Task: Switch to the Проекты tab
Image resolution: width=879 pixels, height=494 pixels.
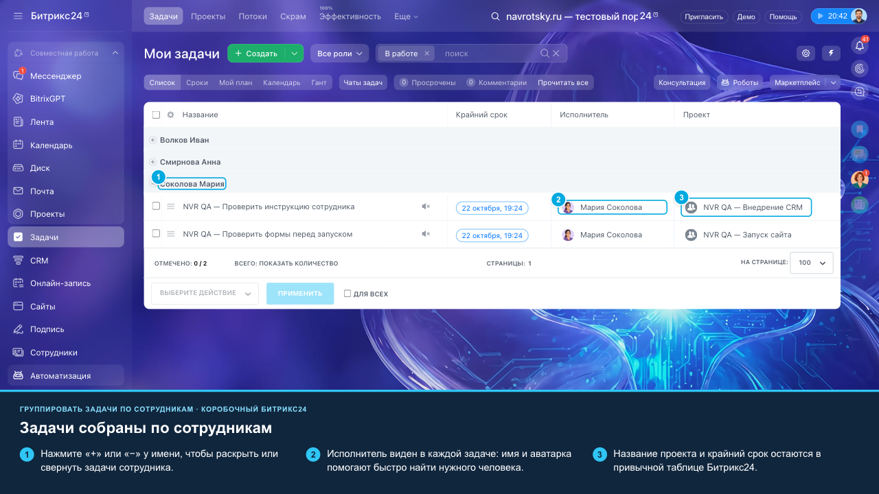Action: pyautogui.click(x=208, y=16)
